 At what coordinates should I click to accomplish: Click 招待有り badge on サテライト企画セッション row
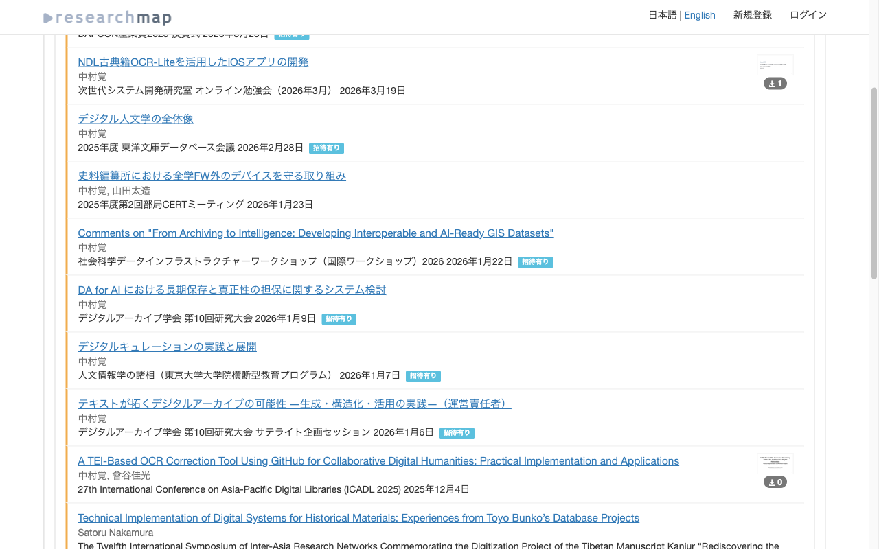(457, 433)
